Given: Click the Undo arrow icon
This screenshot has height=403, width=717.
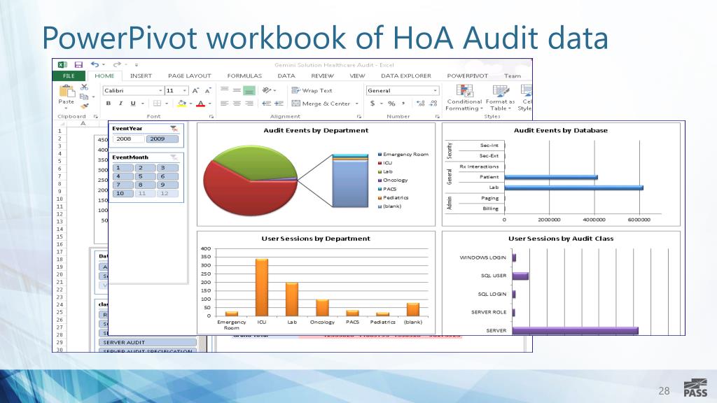Looking at the screenshot, I should (x=95, y=64).
